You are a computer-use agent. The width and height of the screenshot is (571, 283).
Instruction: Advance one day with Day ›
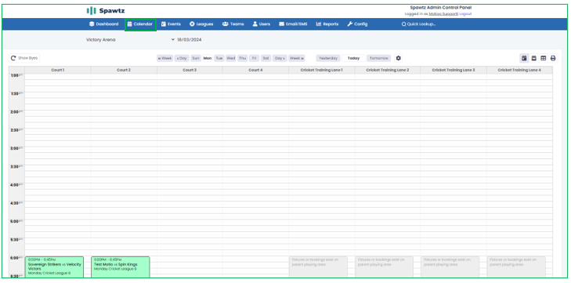(280, 58)
